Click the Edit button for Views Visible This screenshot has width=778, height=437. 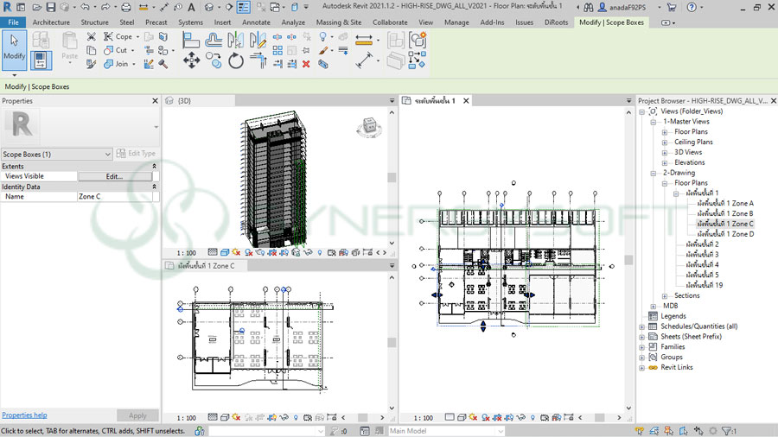point(114,176)
